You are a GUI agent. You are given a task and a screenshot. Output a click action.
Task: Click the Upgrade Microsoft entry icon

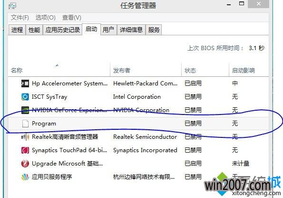pyautogui.click(x=25, y=164)
